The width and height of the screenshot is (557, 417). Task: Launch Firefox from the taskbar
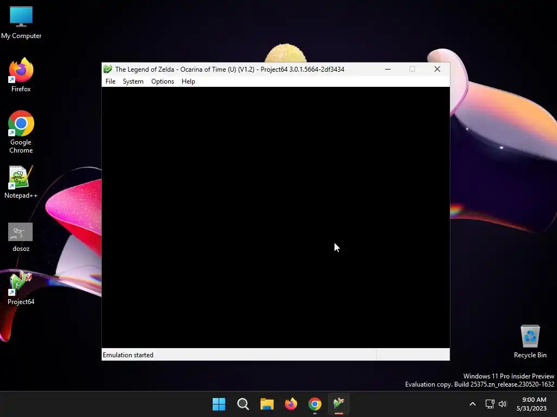(x=291, y=404)
